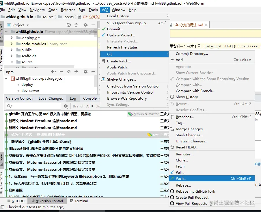Select the 换新主题 commit row

[87, 190]
